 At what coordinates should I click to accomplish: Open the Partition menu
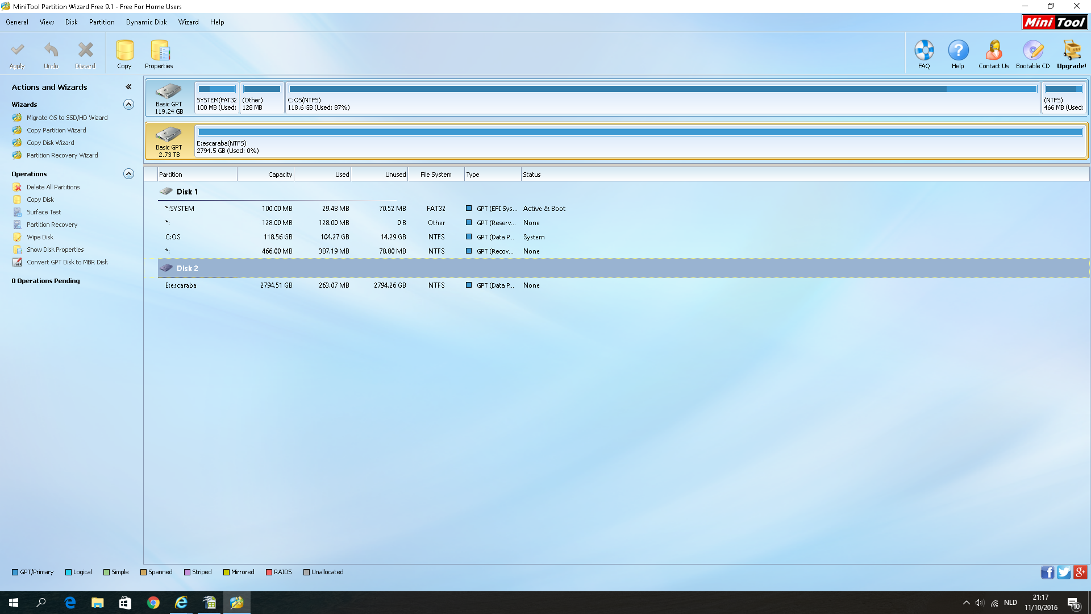pos(102,22)
